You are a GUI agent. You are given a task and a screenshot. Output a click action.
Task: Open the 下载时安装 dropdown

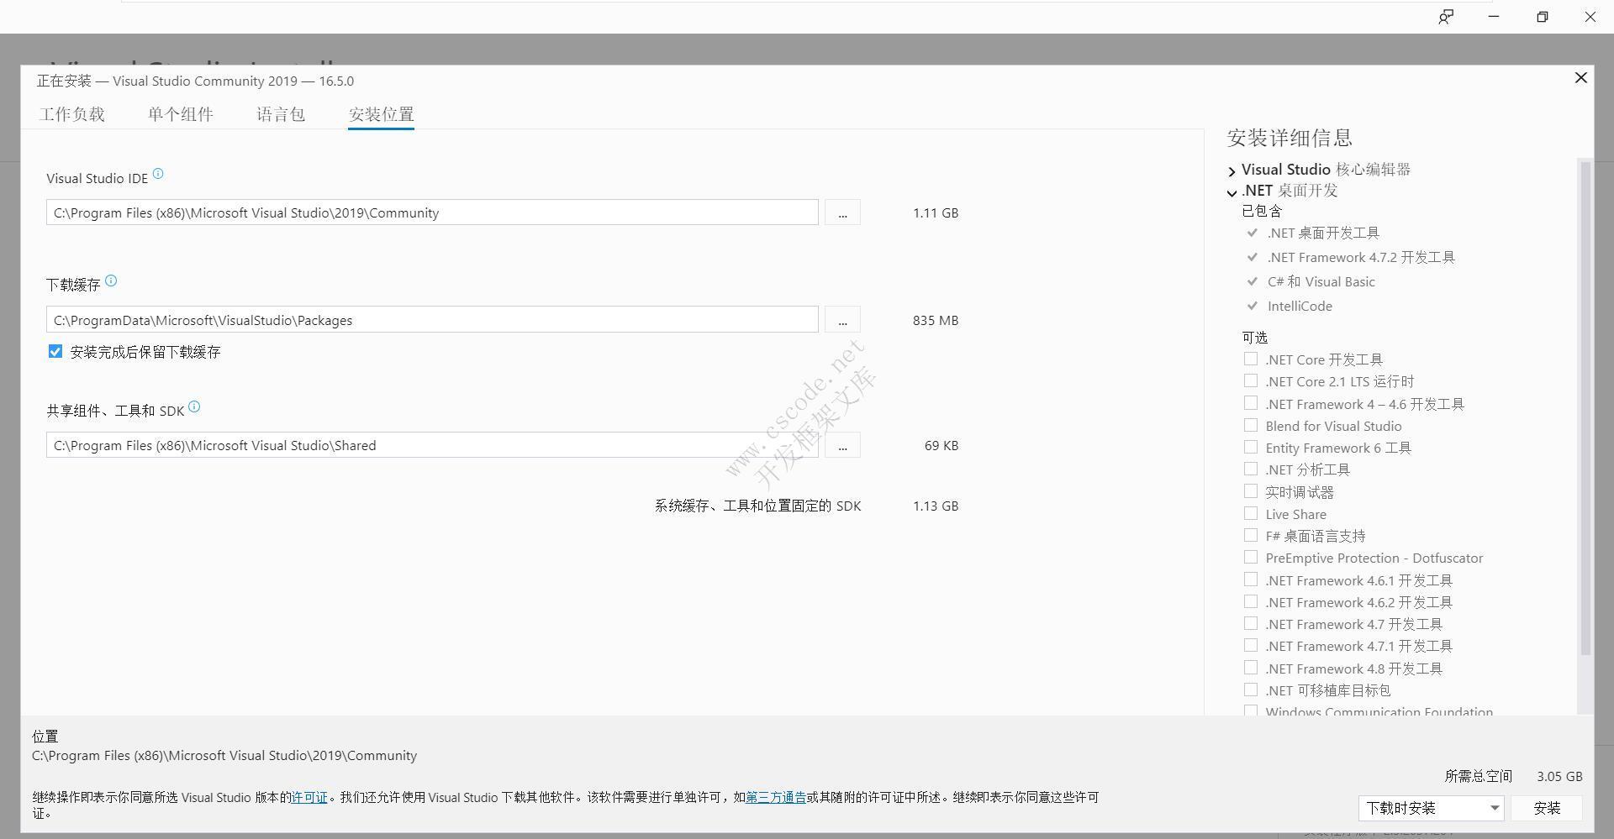point(1431,808)
